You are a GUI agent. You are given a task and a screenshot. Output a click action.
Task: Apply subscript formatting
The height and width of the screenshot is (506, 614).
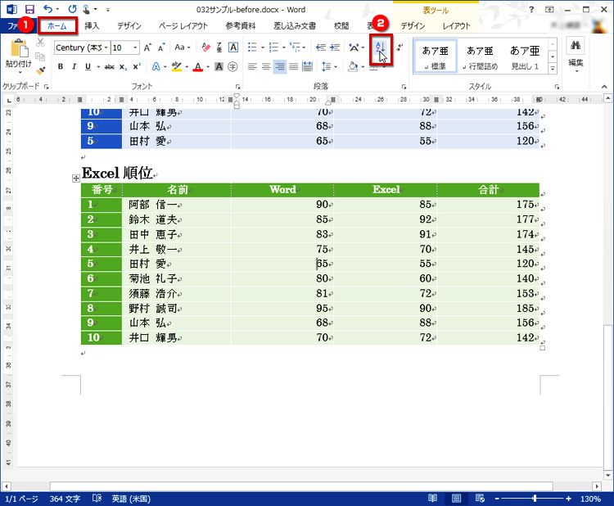(123, 67)
